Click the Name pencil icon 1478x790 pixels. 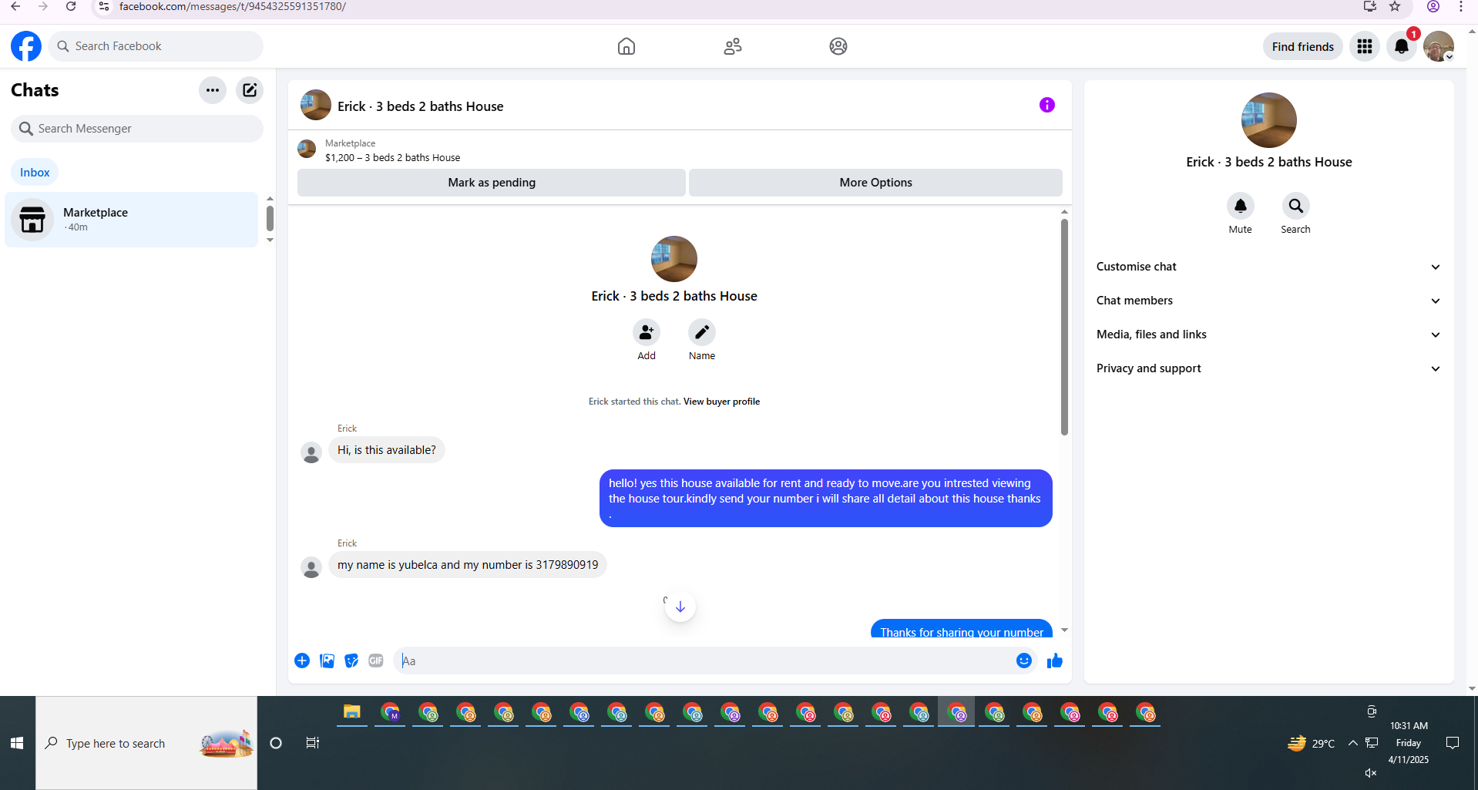(x=702, y=332)
